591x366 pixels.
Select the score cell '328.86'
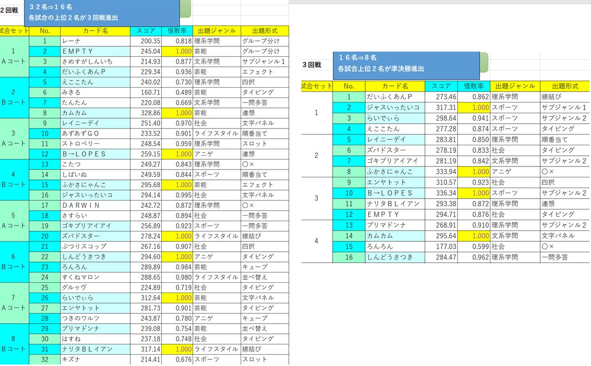[146, 113]
